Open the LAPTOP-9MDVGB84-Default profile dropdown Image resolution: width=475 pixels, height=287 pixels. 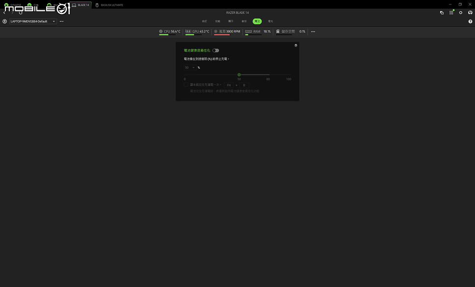pyautogui.click(x=33, y=22)
